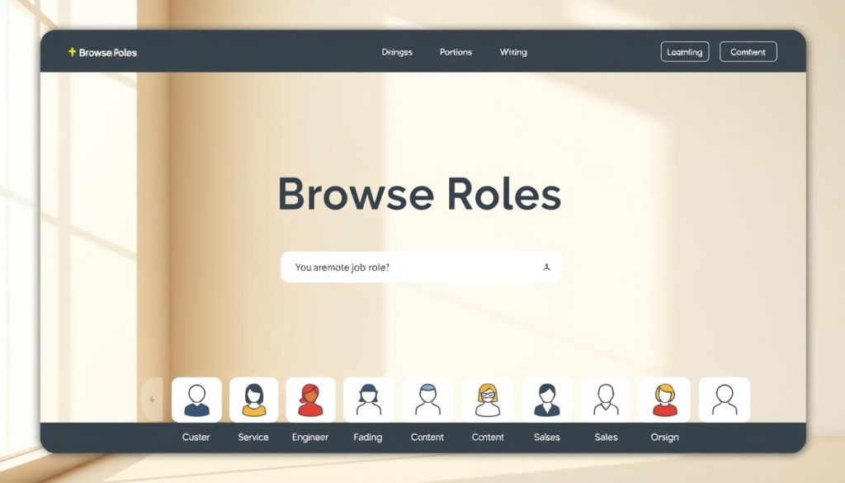Select the Witing menu item

(x=512, y=52)
